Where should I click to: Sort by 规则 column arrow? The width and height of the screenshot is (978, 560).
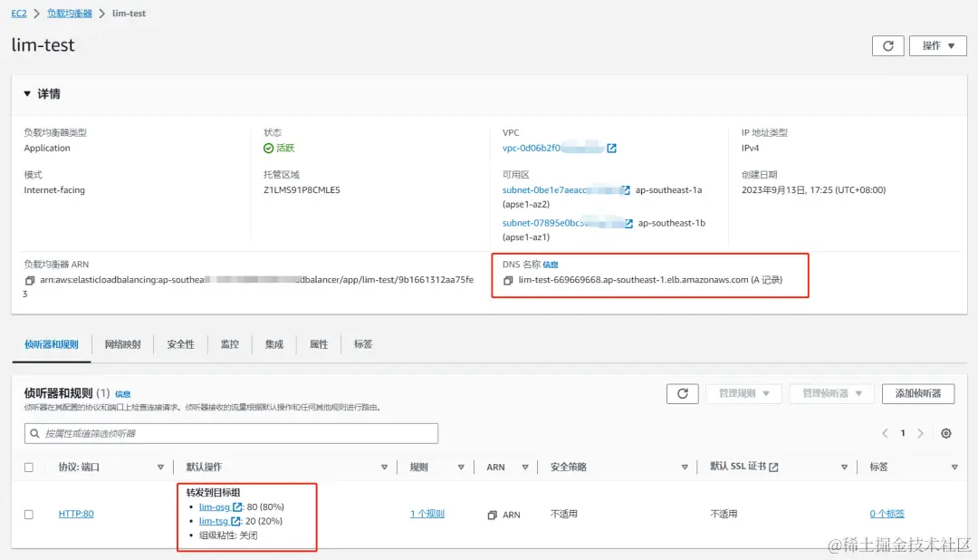(x=461, y=467)
